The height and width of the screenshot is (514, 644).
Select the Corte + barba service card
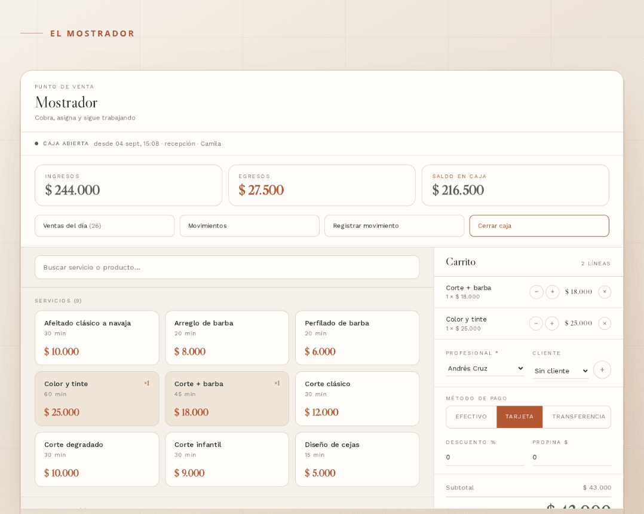point(227,399)
